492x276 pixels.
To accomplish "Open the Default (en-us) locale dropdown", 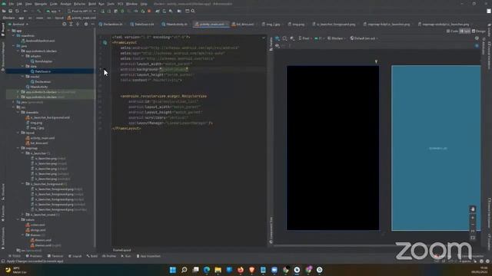I will point(364,38).
